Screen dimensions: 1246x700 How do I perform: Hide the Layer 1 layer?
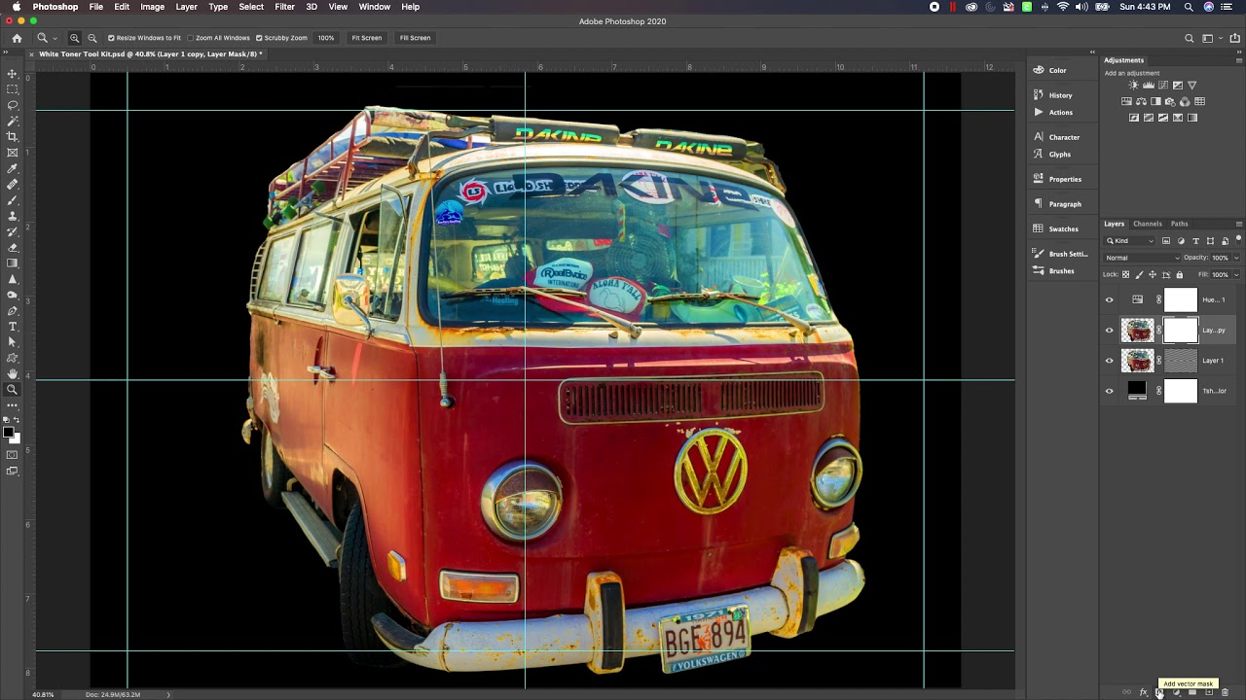pos(1109,361)
